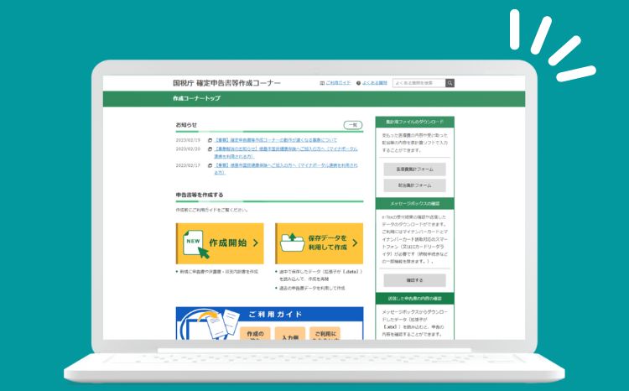Click the 集計用ファイルのダウンロード sidebar header
The height and width of the screenshot is (391, 629).
415,122
